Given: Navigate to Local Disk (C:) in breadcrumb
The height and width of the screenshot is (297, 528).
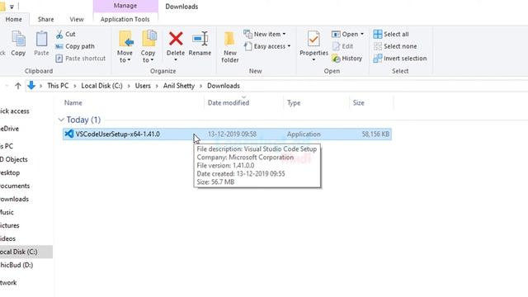Looking at the screenshot, I should tap(101, 86).
